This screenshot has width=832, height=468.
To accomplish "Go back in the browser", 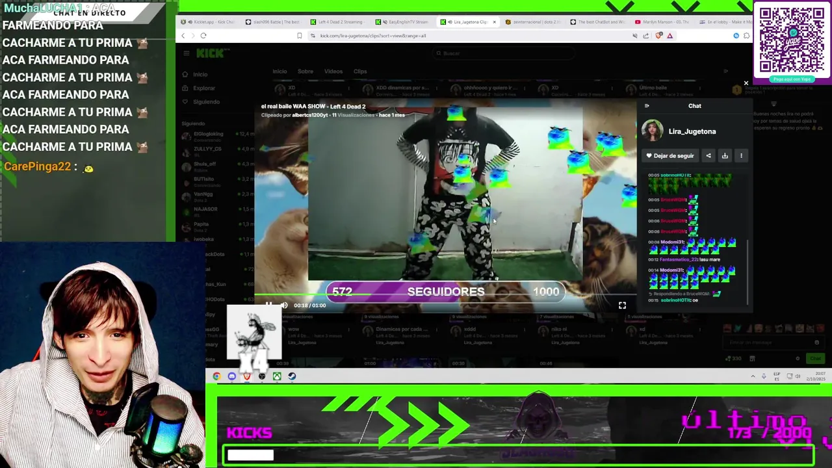I will 183,36.
